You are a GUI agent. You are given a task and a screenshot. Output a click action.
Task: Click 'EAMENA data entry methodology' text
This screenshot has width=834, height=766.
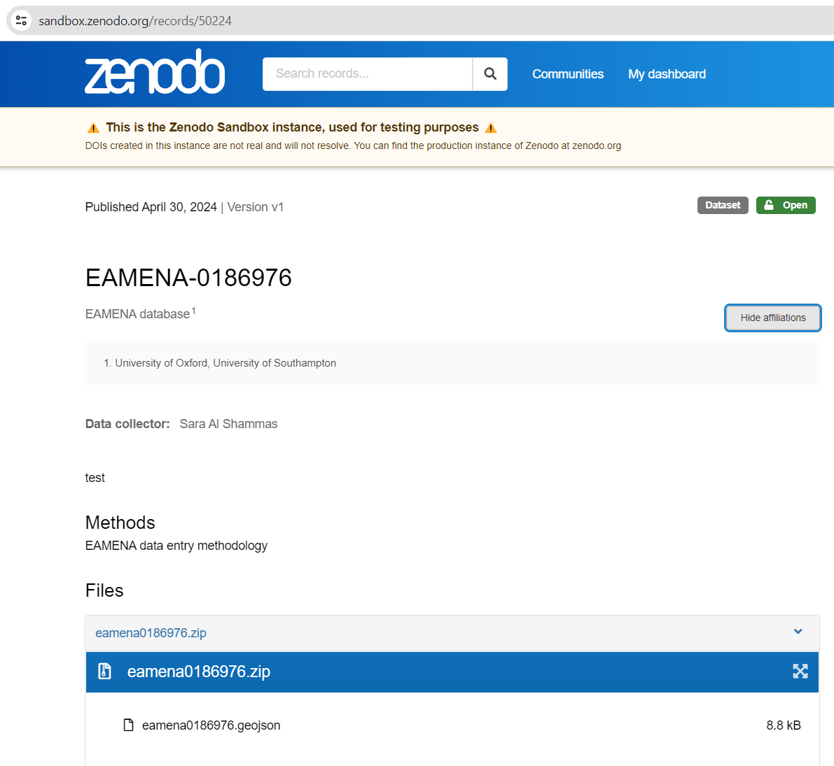(176, 546)
